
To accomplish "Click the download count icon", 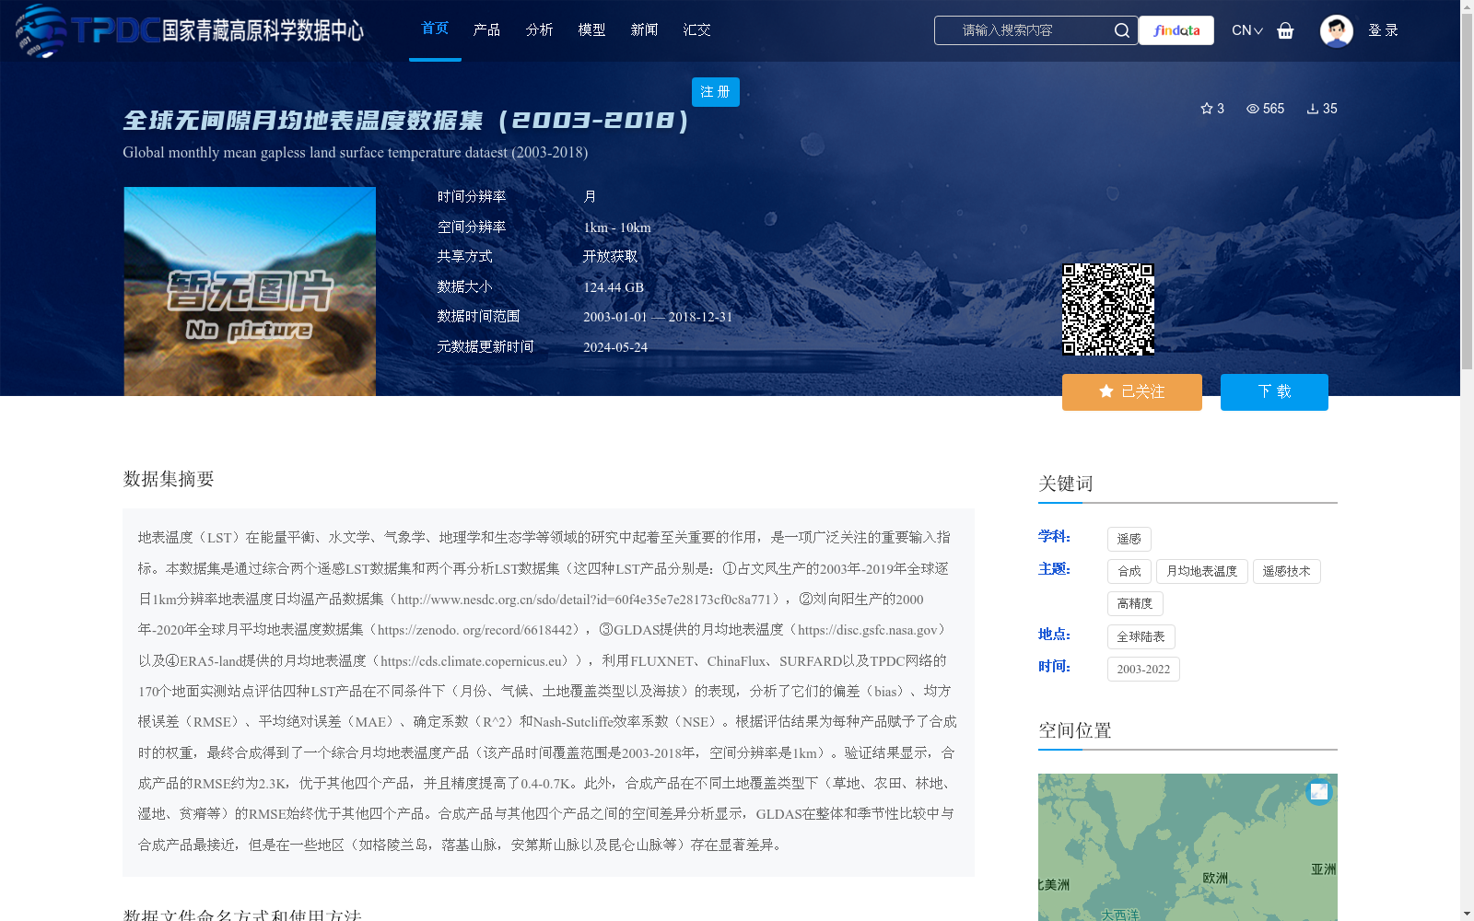I will click(1313, 109).
